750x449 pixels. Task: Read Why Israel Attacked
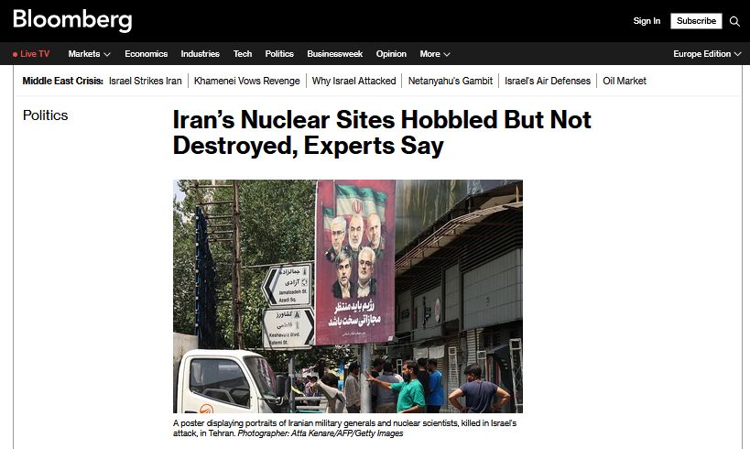click(x=354, y=81)
